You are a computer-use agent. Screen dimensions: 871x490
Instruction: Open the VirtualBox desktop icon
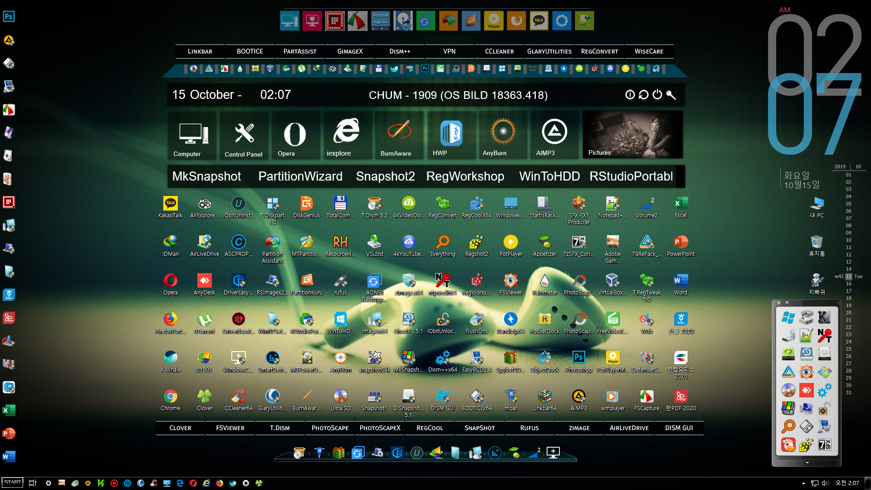(x=612, y=284)
